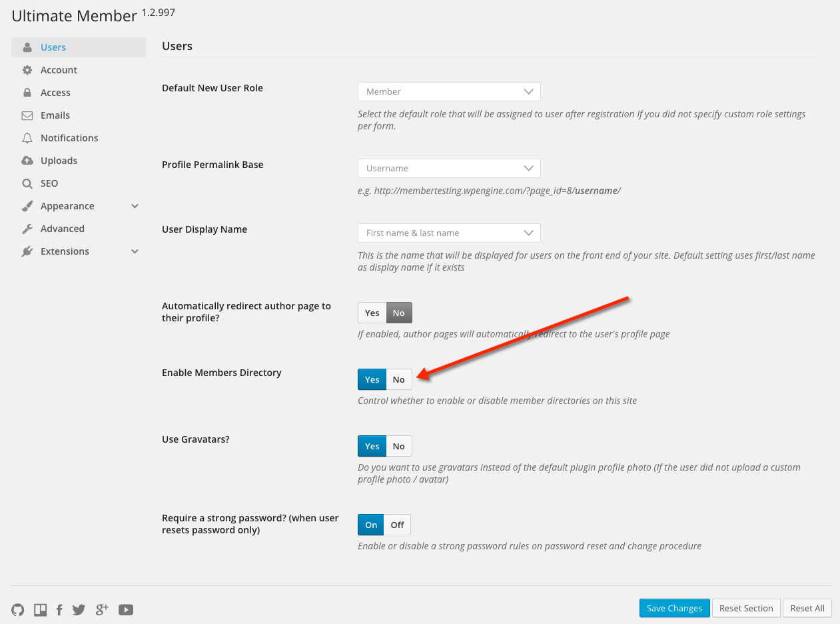Open the Emails settings section
840x624 pixels.
tap(55, 115)
